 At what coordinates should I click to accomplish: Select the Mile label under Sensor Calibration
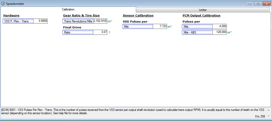[137, 26]
